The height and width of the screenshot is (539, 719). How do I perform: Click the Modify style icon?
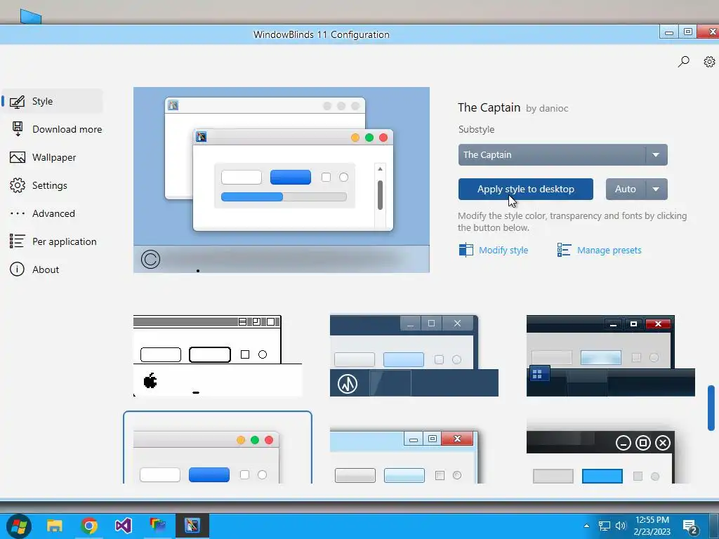coord(466,250)
